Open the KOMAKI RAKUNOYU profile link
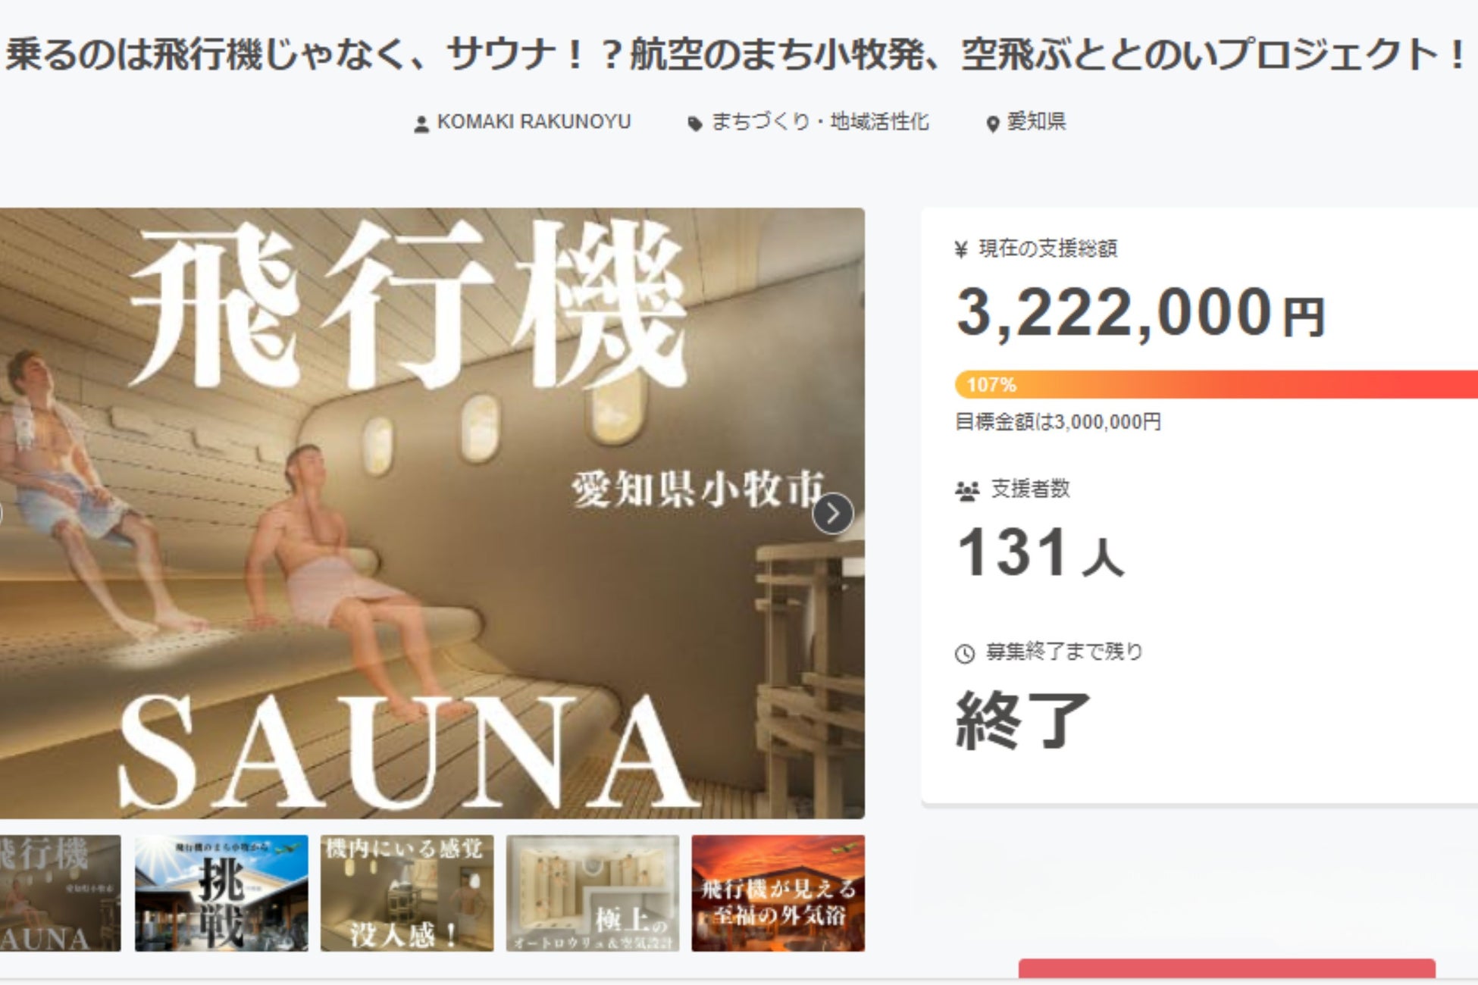 (534, 122)
